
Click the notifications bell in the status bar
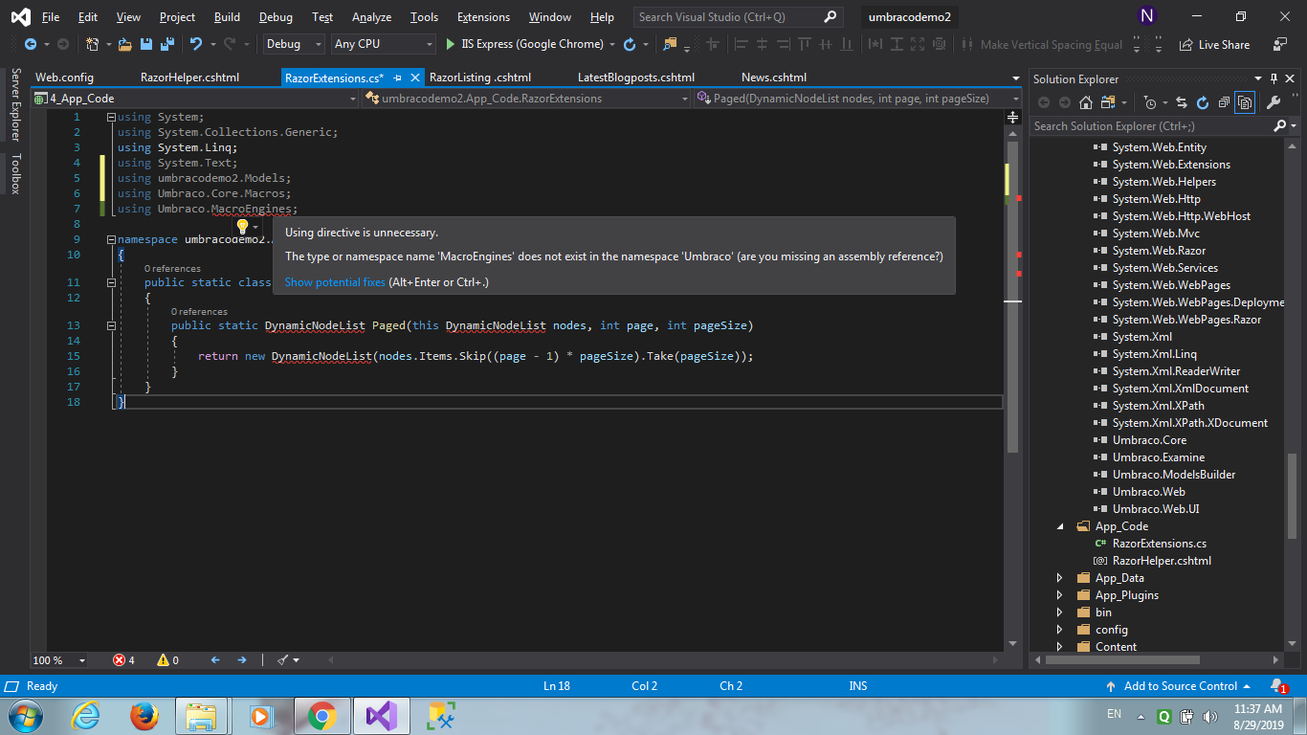(x=1277, y=686)
